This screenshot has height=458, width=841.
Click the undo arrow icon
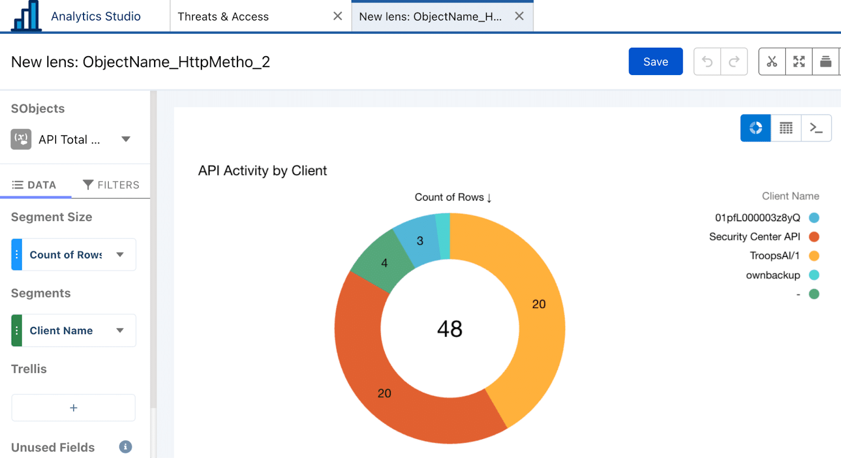pos(707,62)
